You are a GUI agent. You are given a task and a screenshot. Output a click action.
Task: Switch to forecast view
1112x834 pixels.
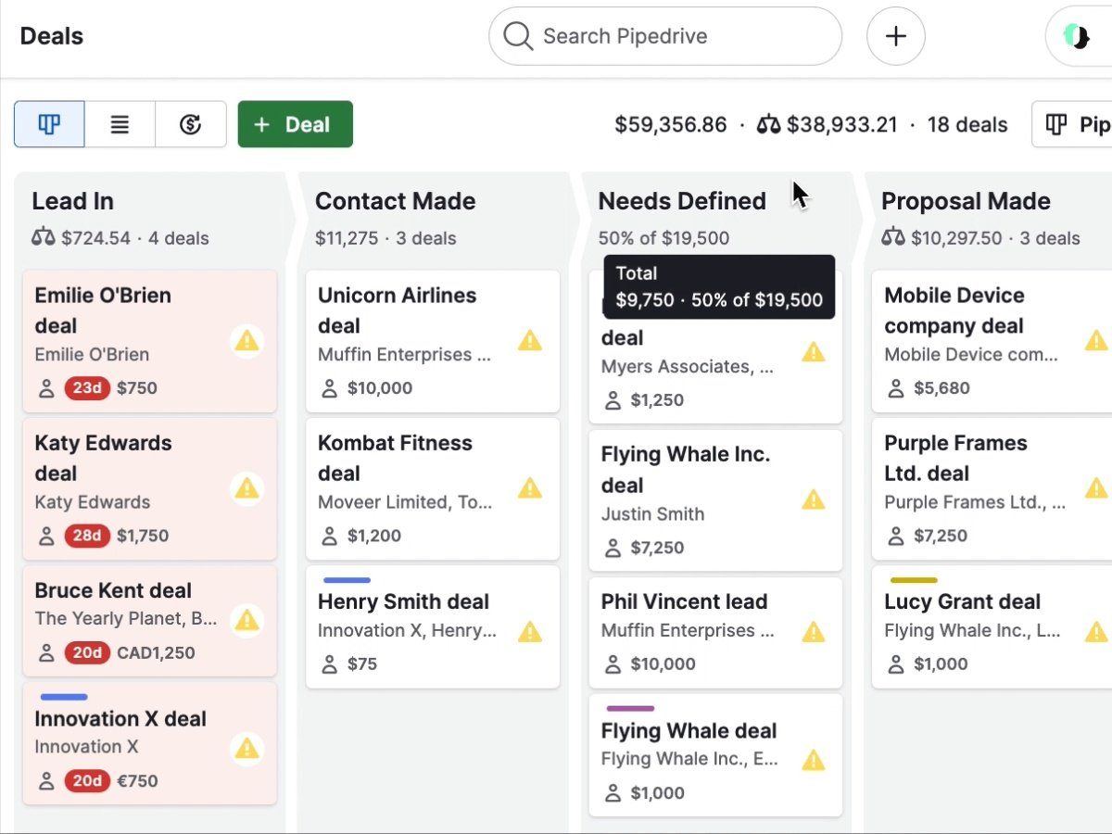coord(191,124)
